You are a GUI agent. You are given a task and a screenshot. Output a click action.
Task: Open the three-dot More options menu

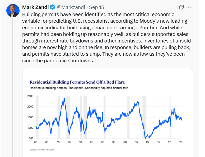tap(190, 7)
